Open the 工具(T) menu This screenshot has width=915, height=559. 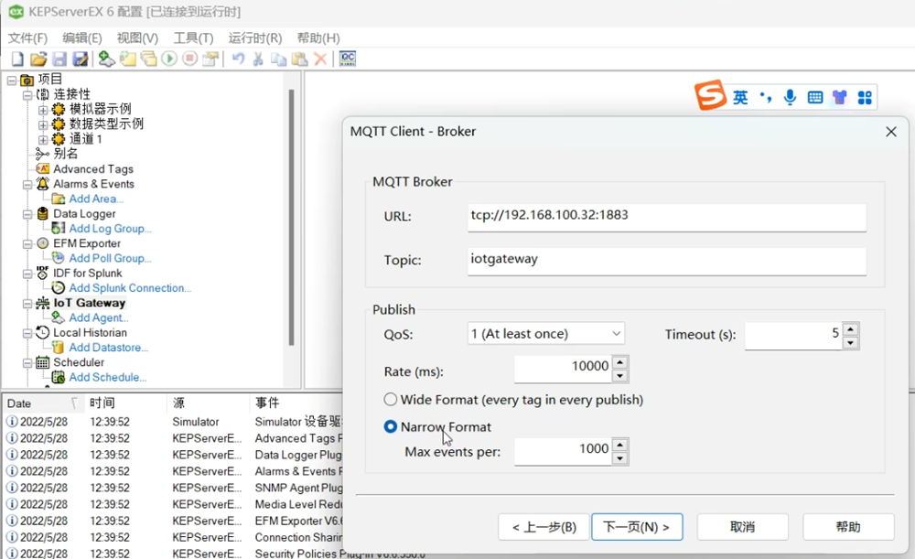pos(193,38)
